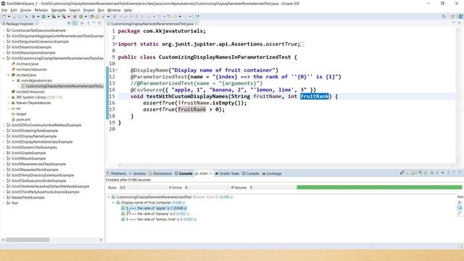Open the Project menu

tap(88, 10)
